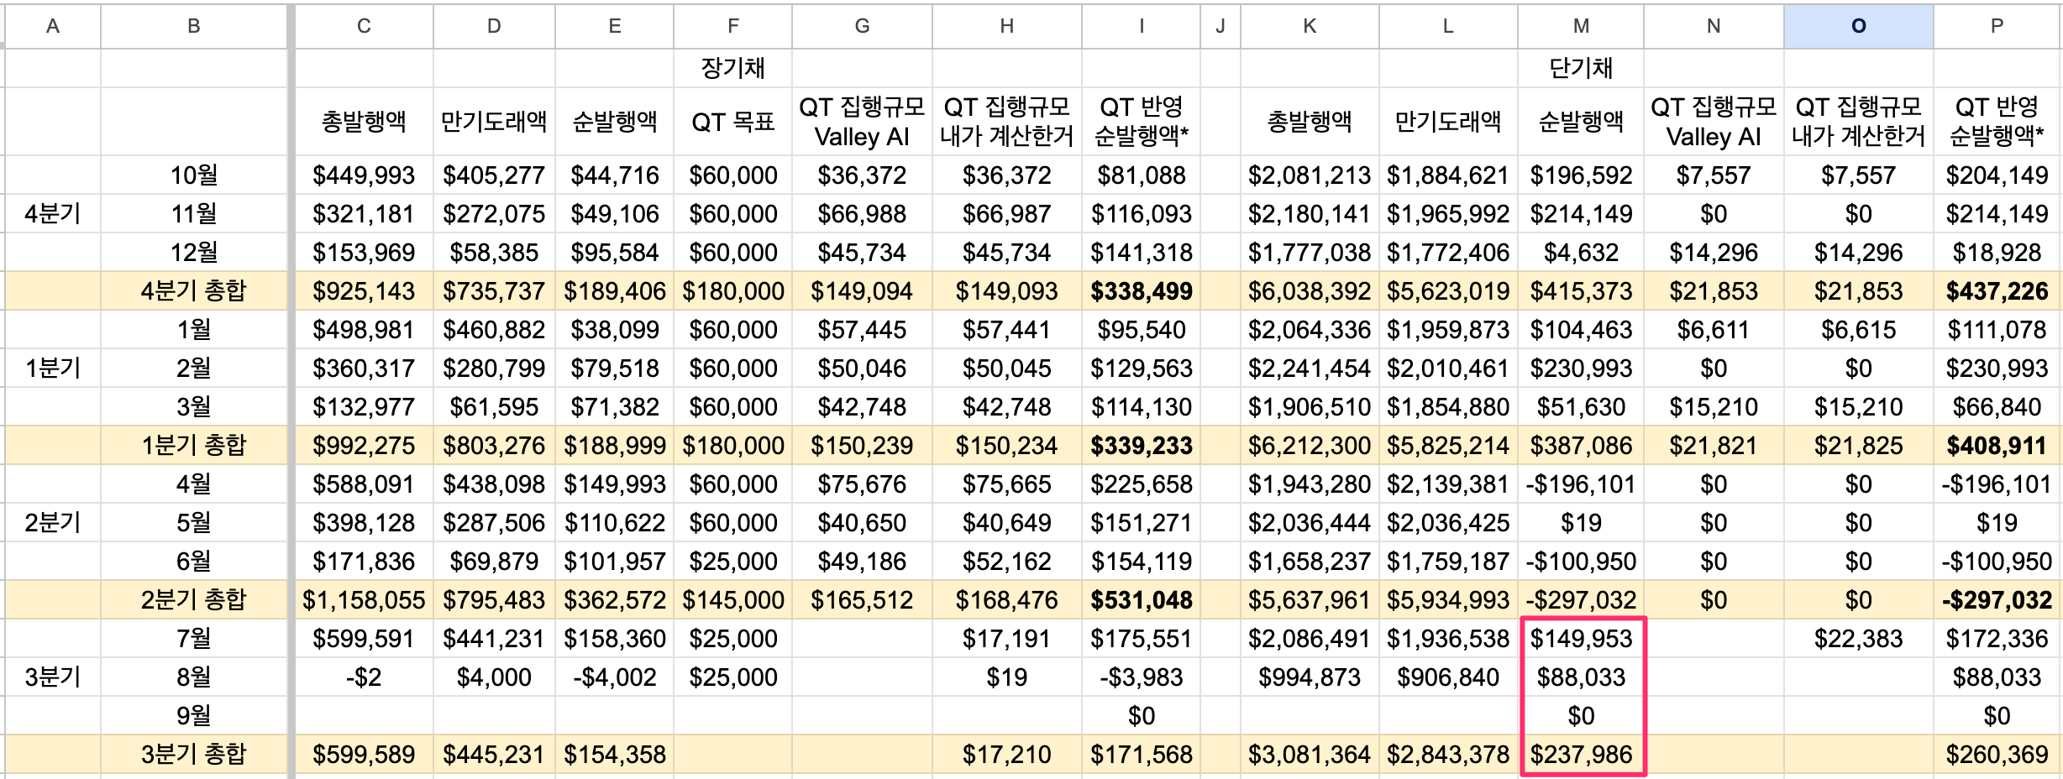Click the $22,383 cell in column O
Image resolution: width=2063 pixels, height=779 pixels.
pos(1858,639)
